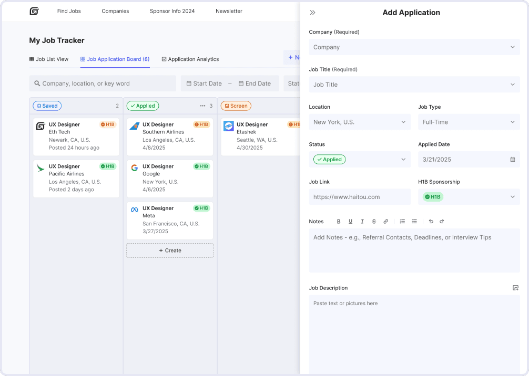Collapse the Add Application panel with double-chevron icon
Image resolution: width=529 pixels, height=376 pixels.
(312, 13)
